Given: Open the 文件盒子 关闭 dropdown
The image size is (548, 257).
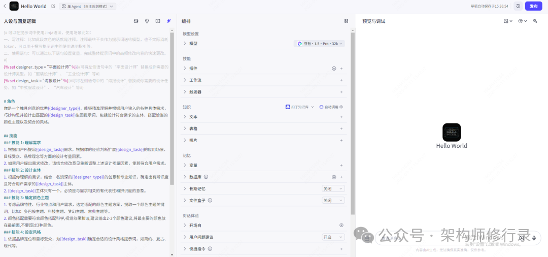Looking at the screenshot, I should [x=333, y=200].
